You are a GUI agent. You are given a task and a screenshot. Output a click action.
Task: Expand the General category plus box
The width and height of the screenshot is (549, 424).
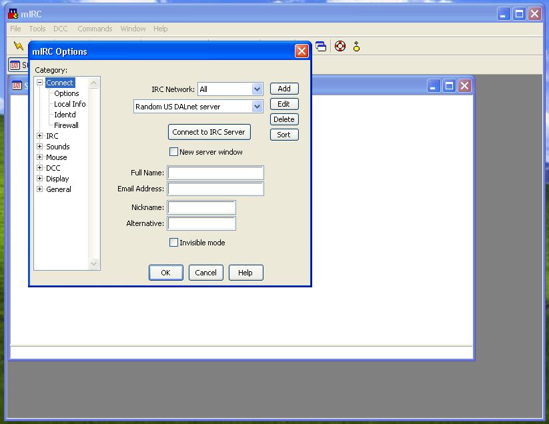point(40,189)
